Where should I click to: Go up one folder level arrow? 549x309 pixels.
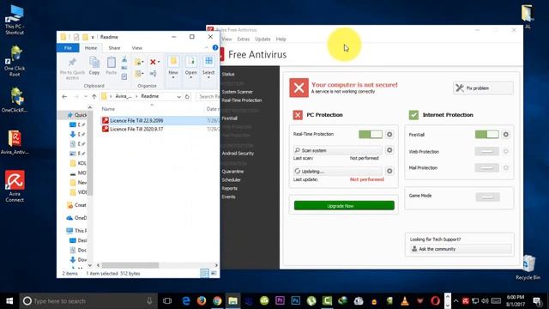[94, 96]
